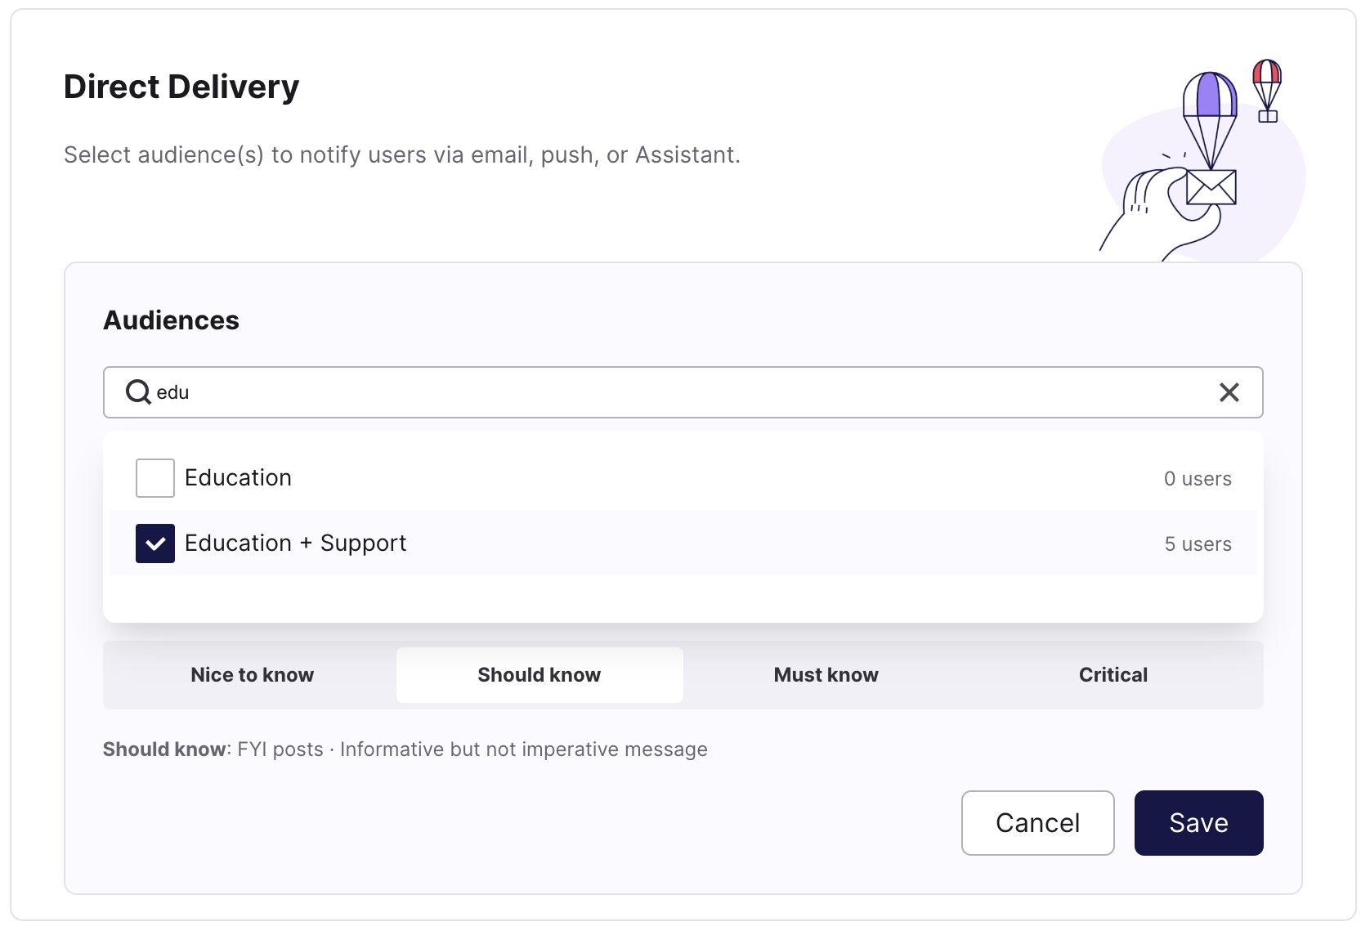Click the "0 users" count for Education
1370x935 pixels.
1198,479
